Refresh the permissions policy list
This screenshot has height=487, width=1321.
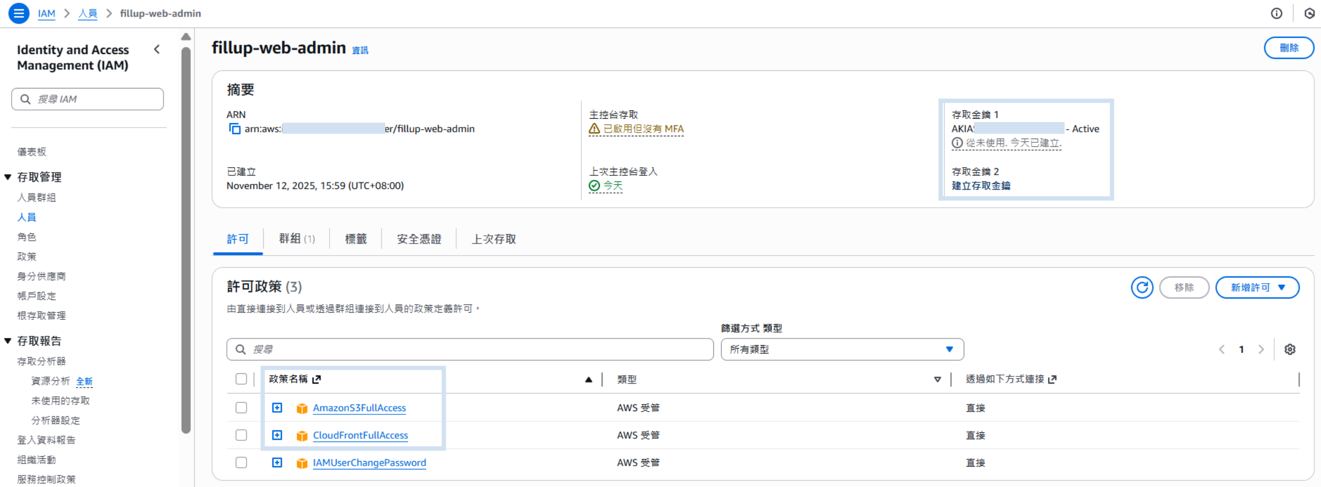click(x=1142, y=287)
